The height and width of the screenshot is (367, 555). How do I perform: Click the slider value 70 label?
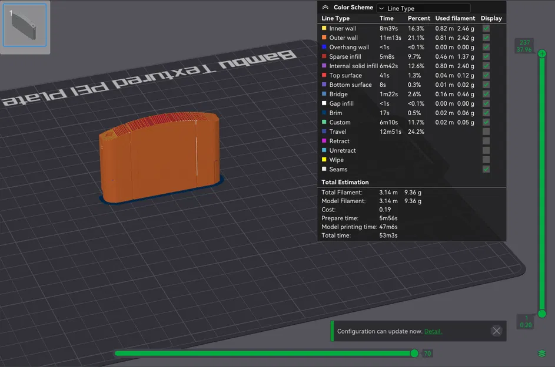(x=427, y=353)
